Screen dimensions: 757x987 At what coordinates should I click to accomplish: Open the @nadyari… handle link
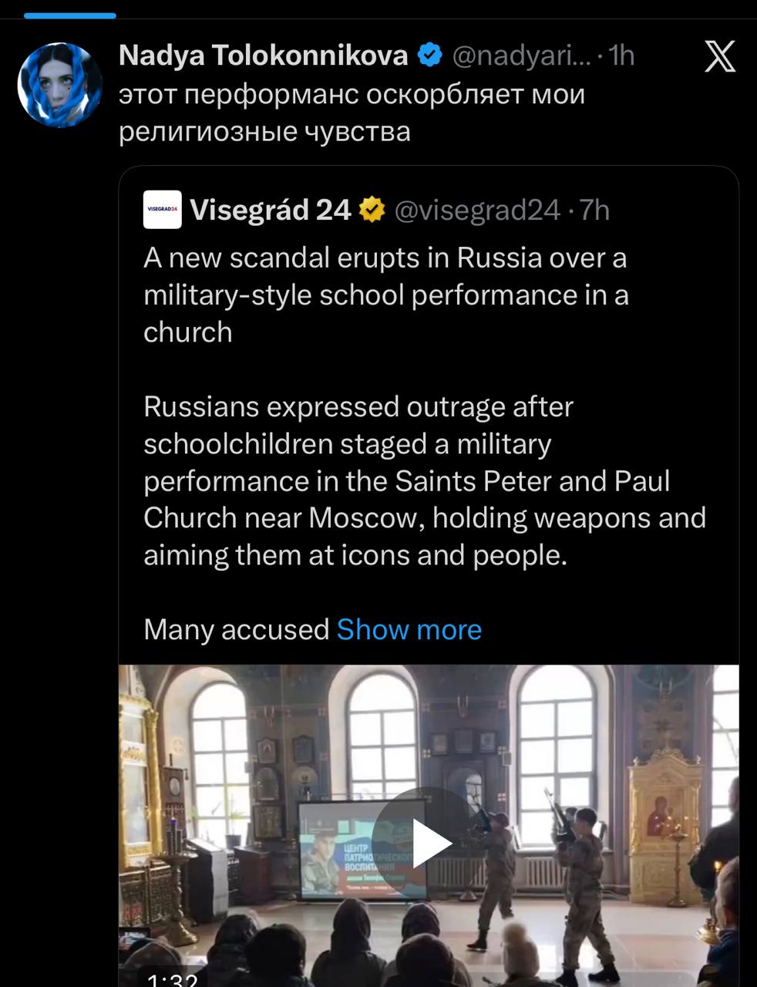click(521, 56)
